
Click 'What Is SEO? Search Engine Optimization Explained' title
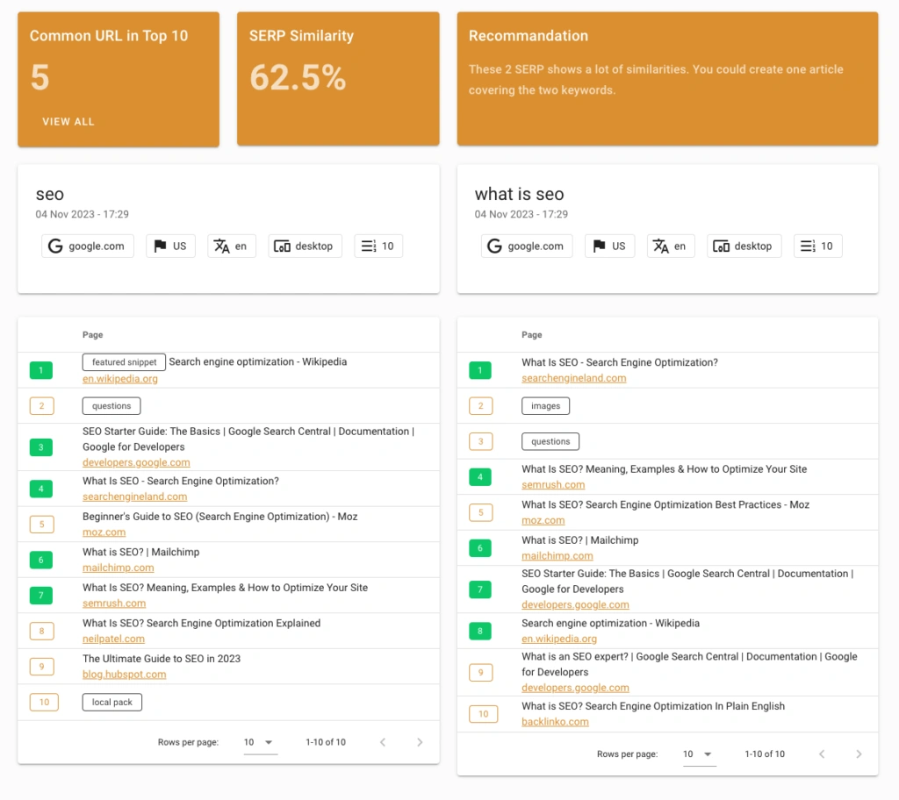click(x=201, y=623)
